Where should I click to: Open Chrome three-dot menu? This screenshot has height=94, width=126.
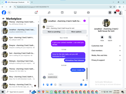pos(123,7)
